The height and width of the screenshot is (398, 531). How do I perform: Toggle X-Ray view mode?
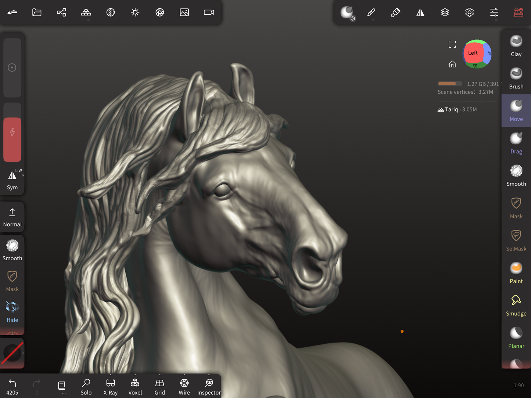[110, 387]
